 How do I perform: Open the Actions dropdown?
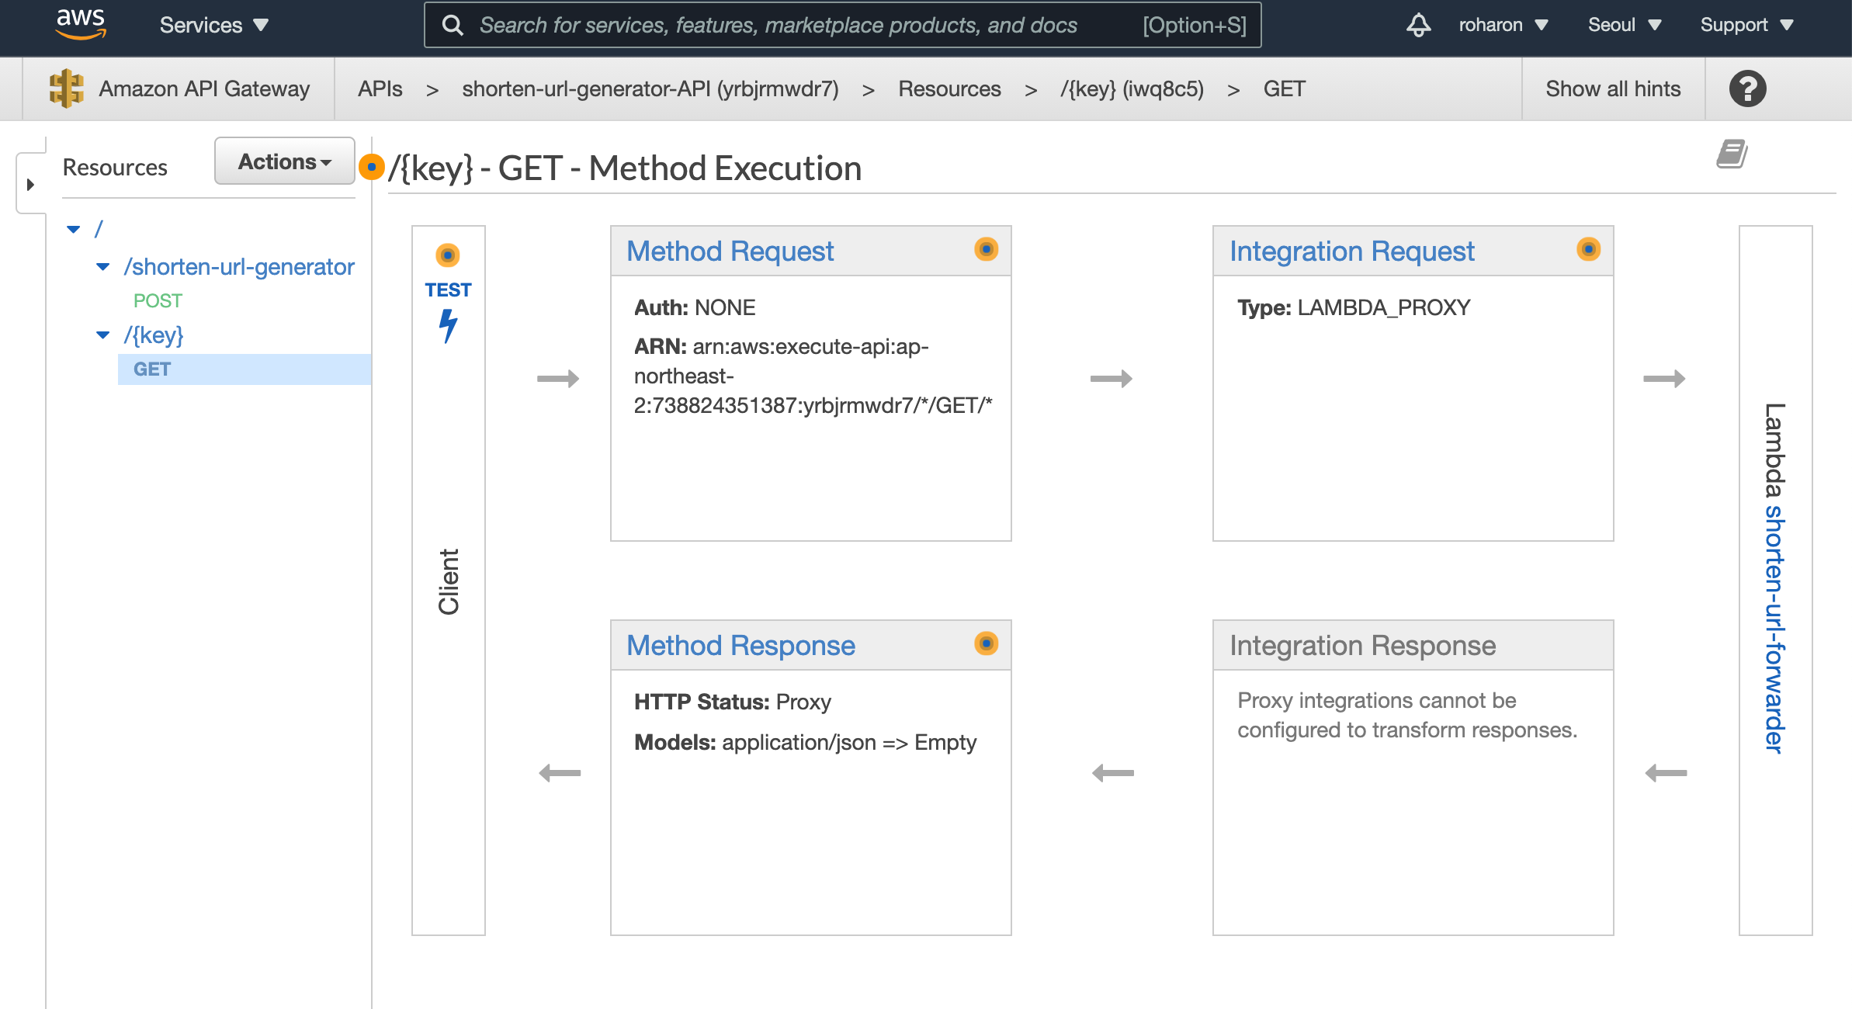(284, 161)
